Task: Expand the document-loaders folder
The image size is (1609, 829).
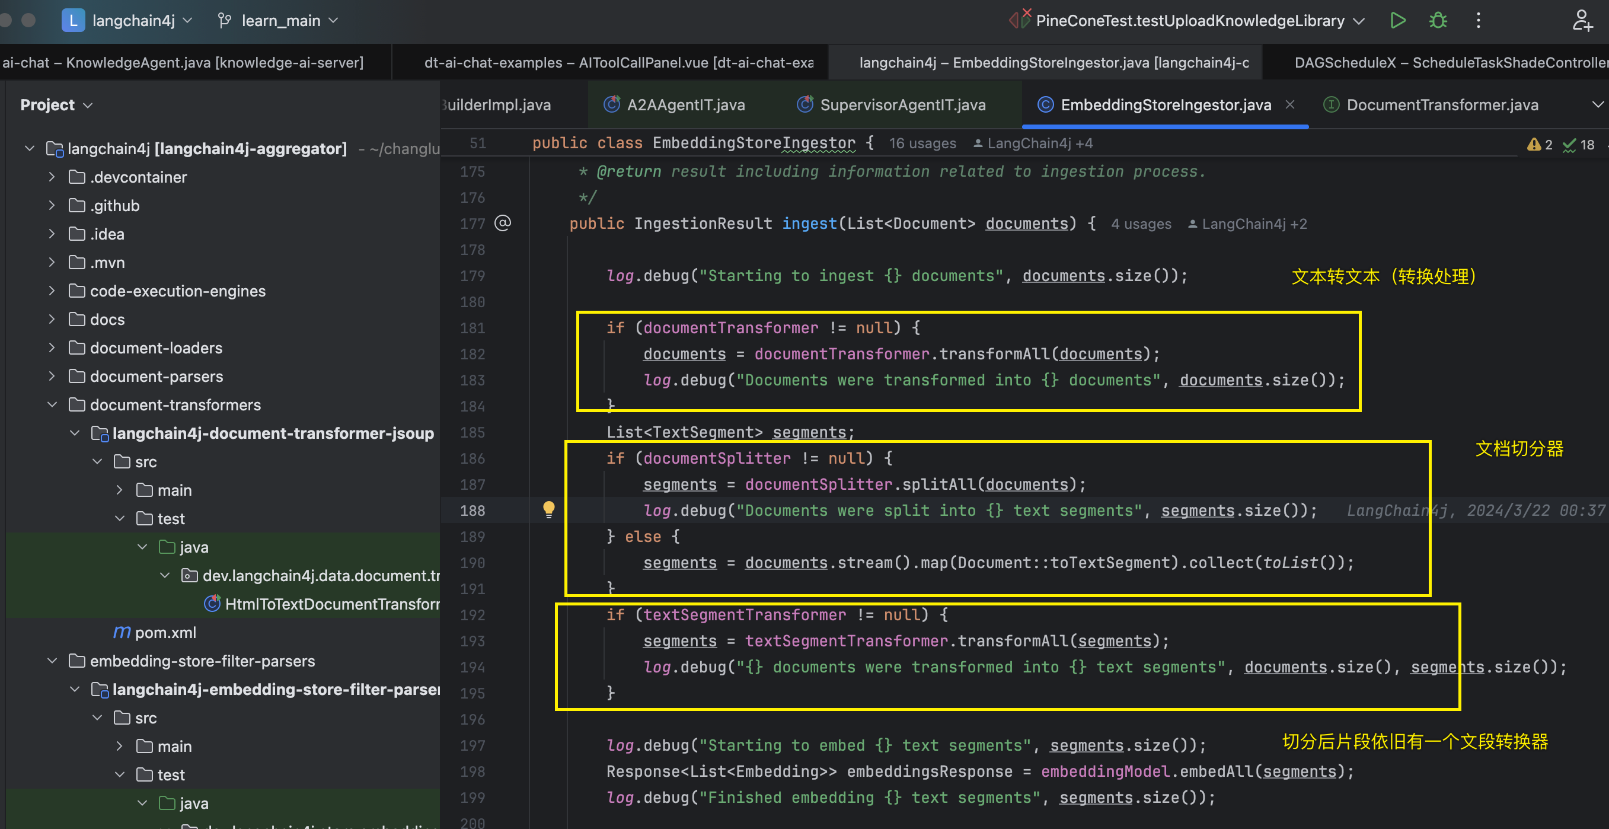Action: pyautogui.click(x=52, y=348)
